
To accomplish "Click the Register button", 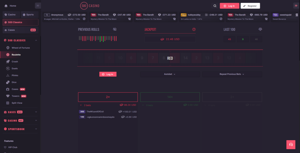I will coord(250,6).
